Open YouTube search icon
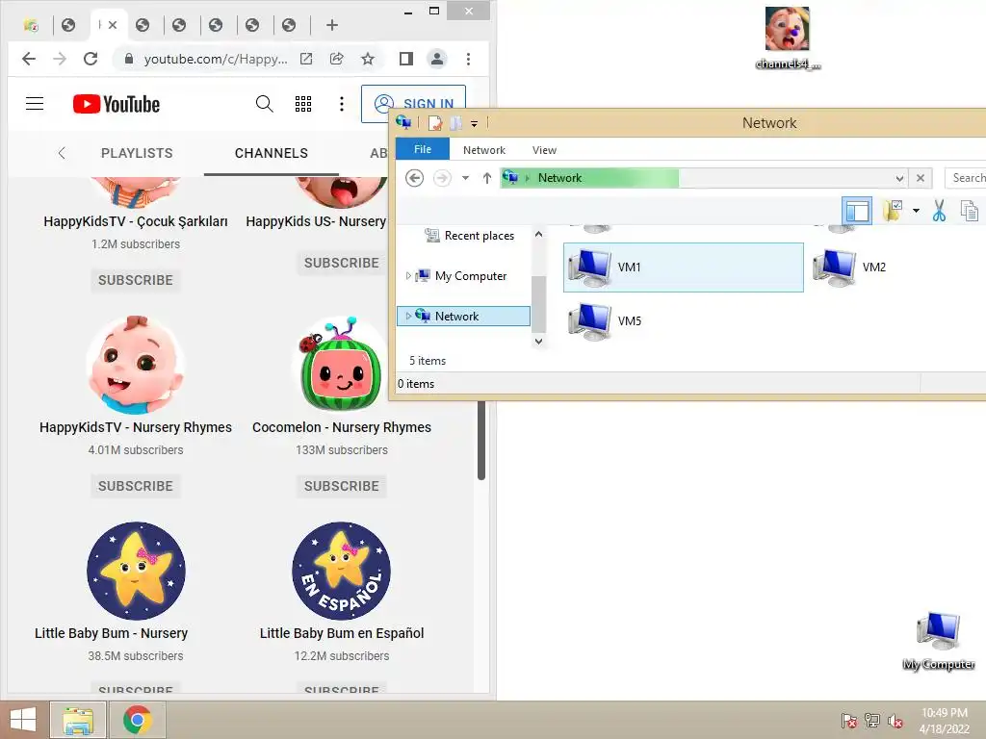Image resolution: width=986 pixels, height=739 pixels. pyautogui.click(x=265, y=104)
